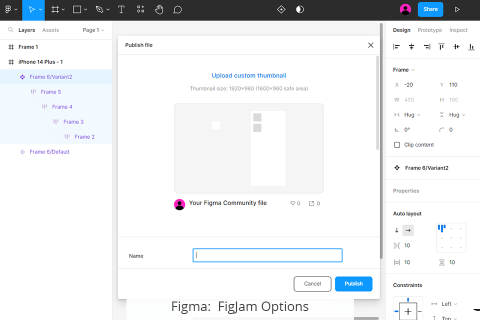Image resolution: width=480 pixels, height=320 pixels.
Task: Select the Frame tool
Action: [x=55, y=10]
